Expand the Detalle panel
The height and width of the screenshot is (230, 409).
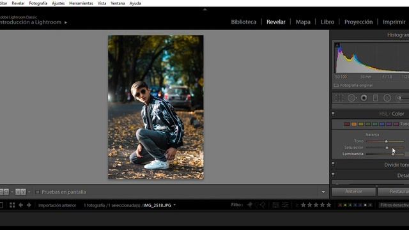[x=403, y=176]
